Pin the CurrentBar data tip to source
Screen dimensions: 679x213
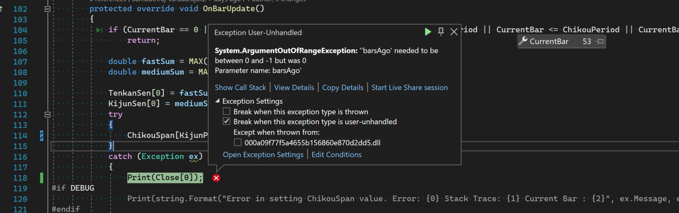point(599,42)
